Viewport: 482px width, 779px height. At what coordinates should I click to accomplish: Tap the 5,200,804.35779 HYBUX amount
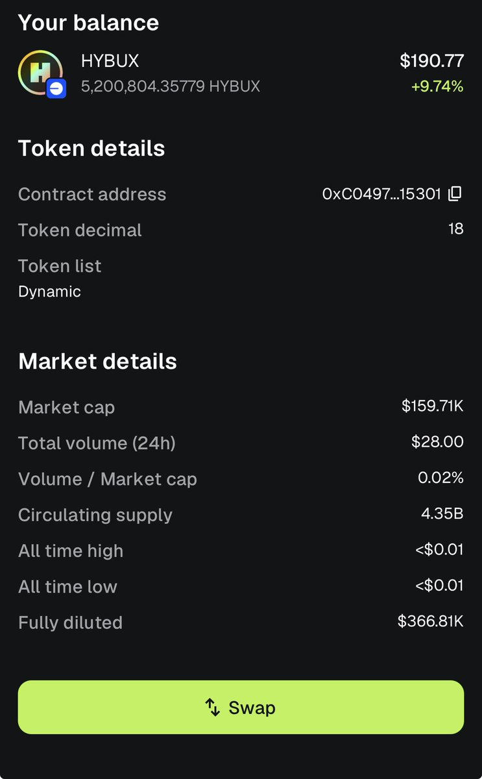[171, 86]
